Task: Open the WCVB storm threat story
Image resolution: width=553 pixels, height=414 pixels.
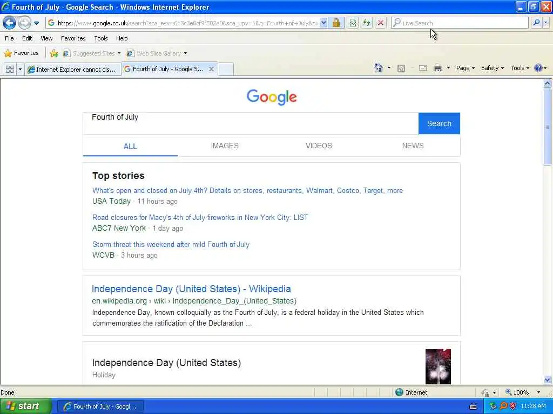Action: [171, 244]
